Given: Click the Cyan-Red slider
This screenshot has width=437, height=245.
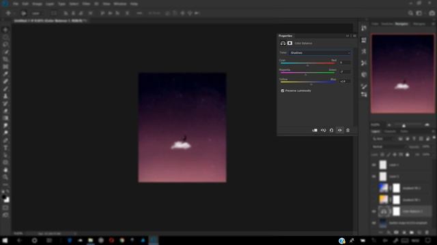Looking at the screenshot, I should pos(308,63).
